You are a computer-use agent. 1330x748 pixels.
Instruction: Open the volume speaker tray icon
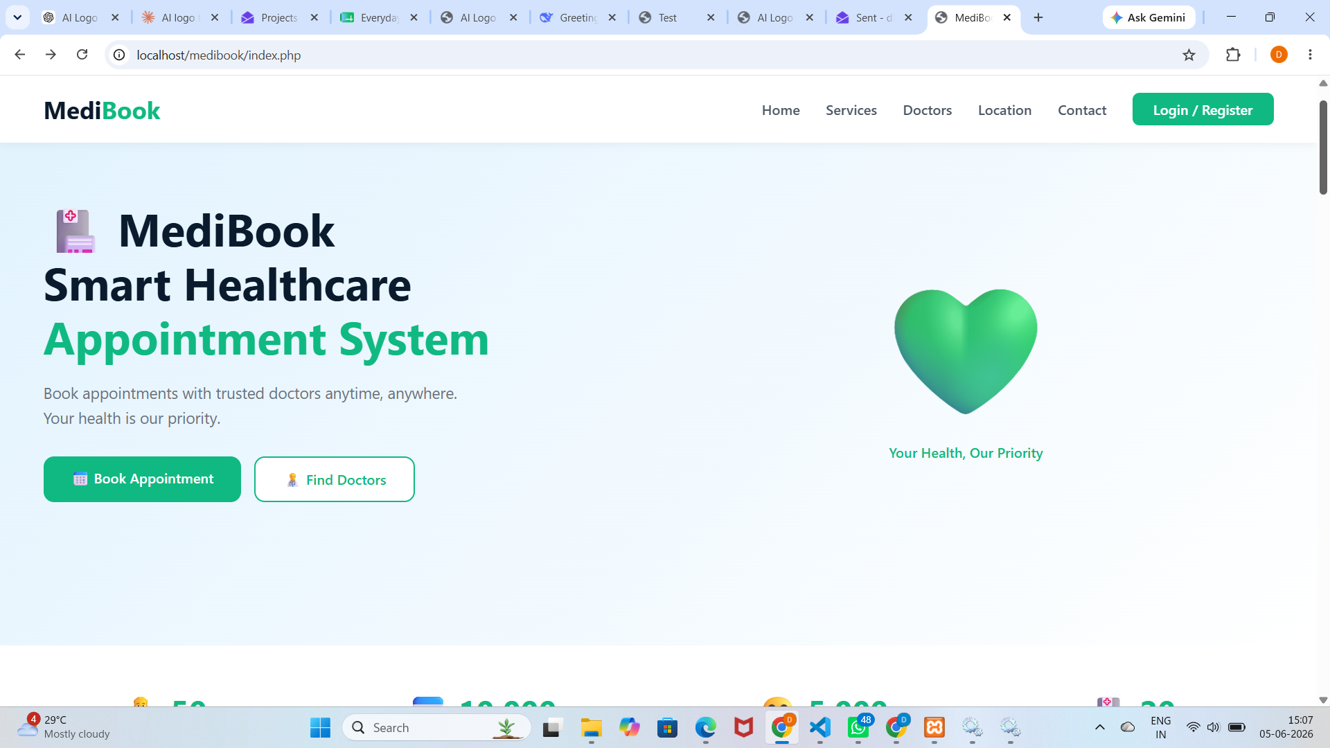[x=1213, y=727]
